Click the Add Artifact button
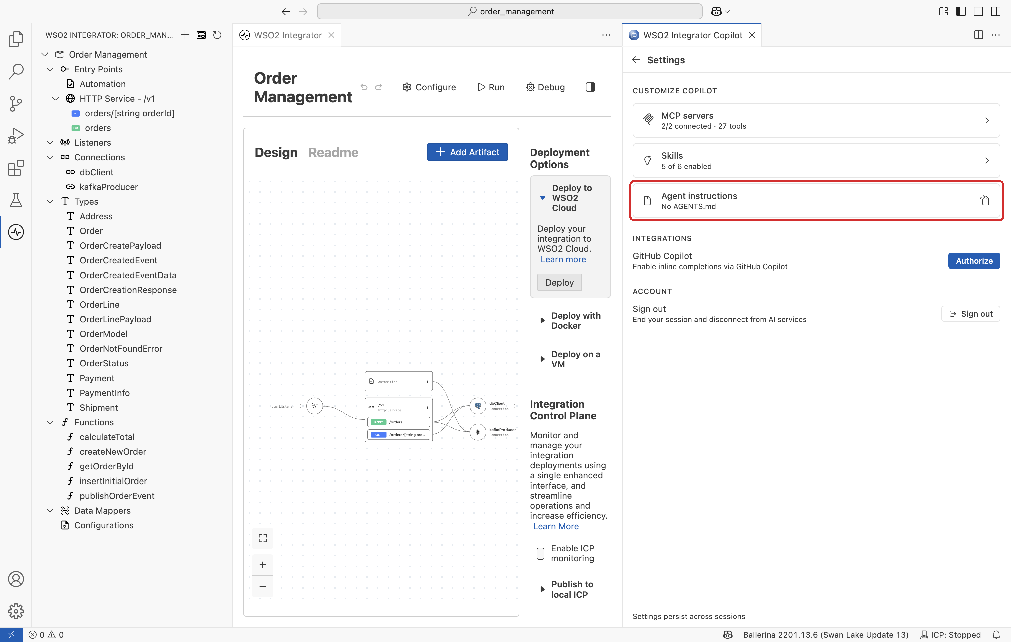 coord(467,152)
